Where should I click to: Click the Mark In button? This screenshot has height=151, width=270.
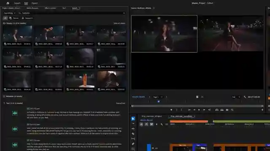(x=177, y=110)
